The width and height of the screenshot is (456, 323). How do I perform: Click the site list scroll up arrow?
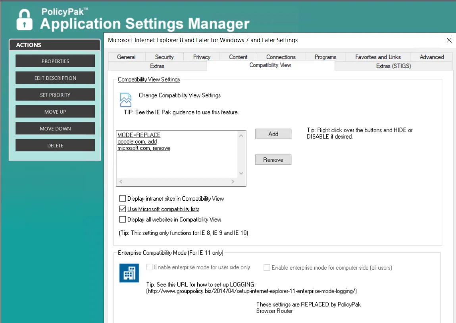[x=241, y=136]
